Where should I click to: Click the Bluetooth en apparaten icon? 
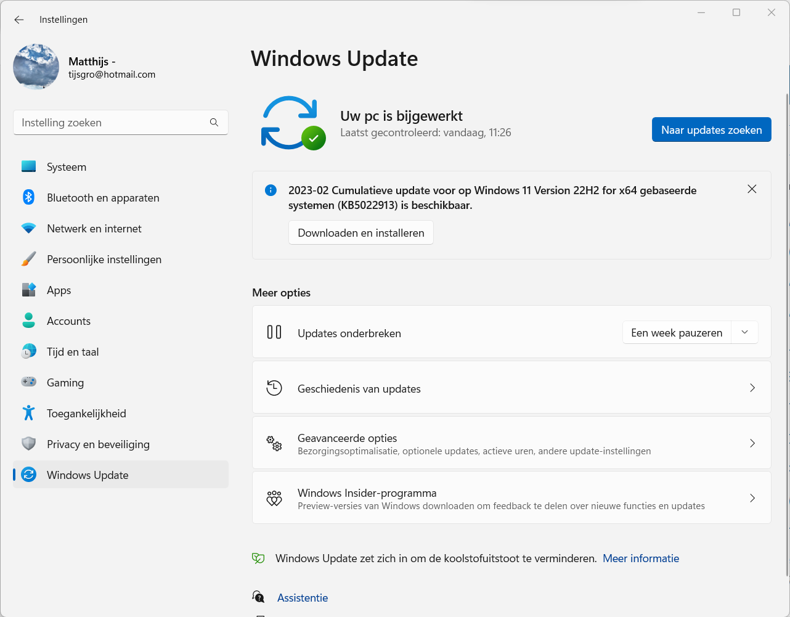coord(28,197)
